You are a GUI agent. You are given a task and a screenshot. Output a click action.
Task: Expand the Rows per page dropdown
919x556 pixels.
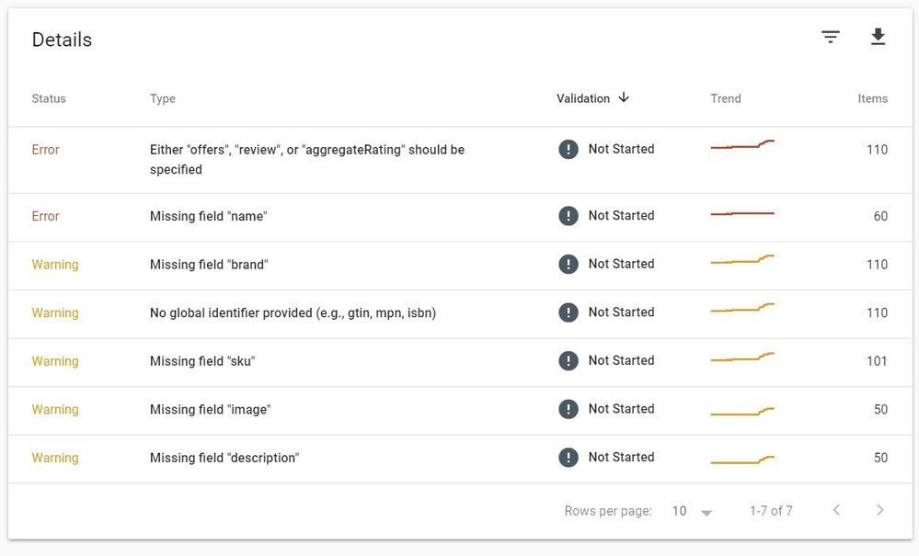(x=706, y=512)
